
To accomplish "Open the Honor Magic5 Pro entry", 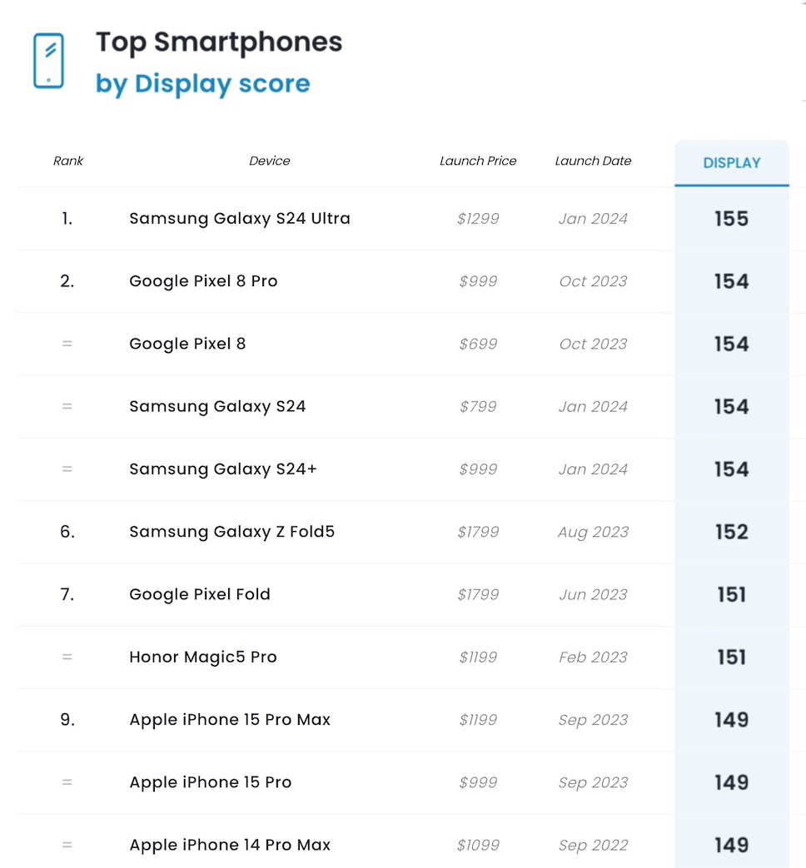I will pos(202,657).
